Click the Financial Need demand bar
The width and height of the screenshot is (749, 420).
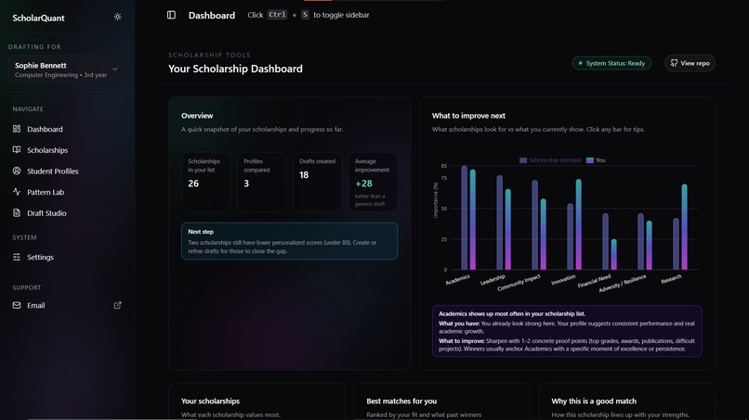[x=605, y=241]
